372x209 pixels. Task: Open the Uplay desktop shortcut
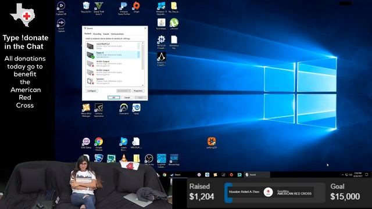[136, 109]
